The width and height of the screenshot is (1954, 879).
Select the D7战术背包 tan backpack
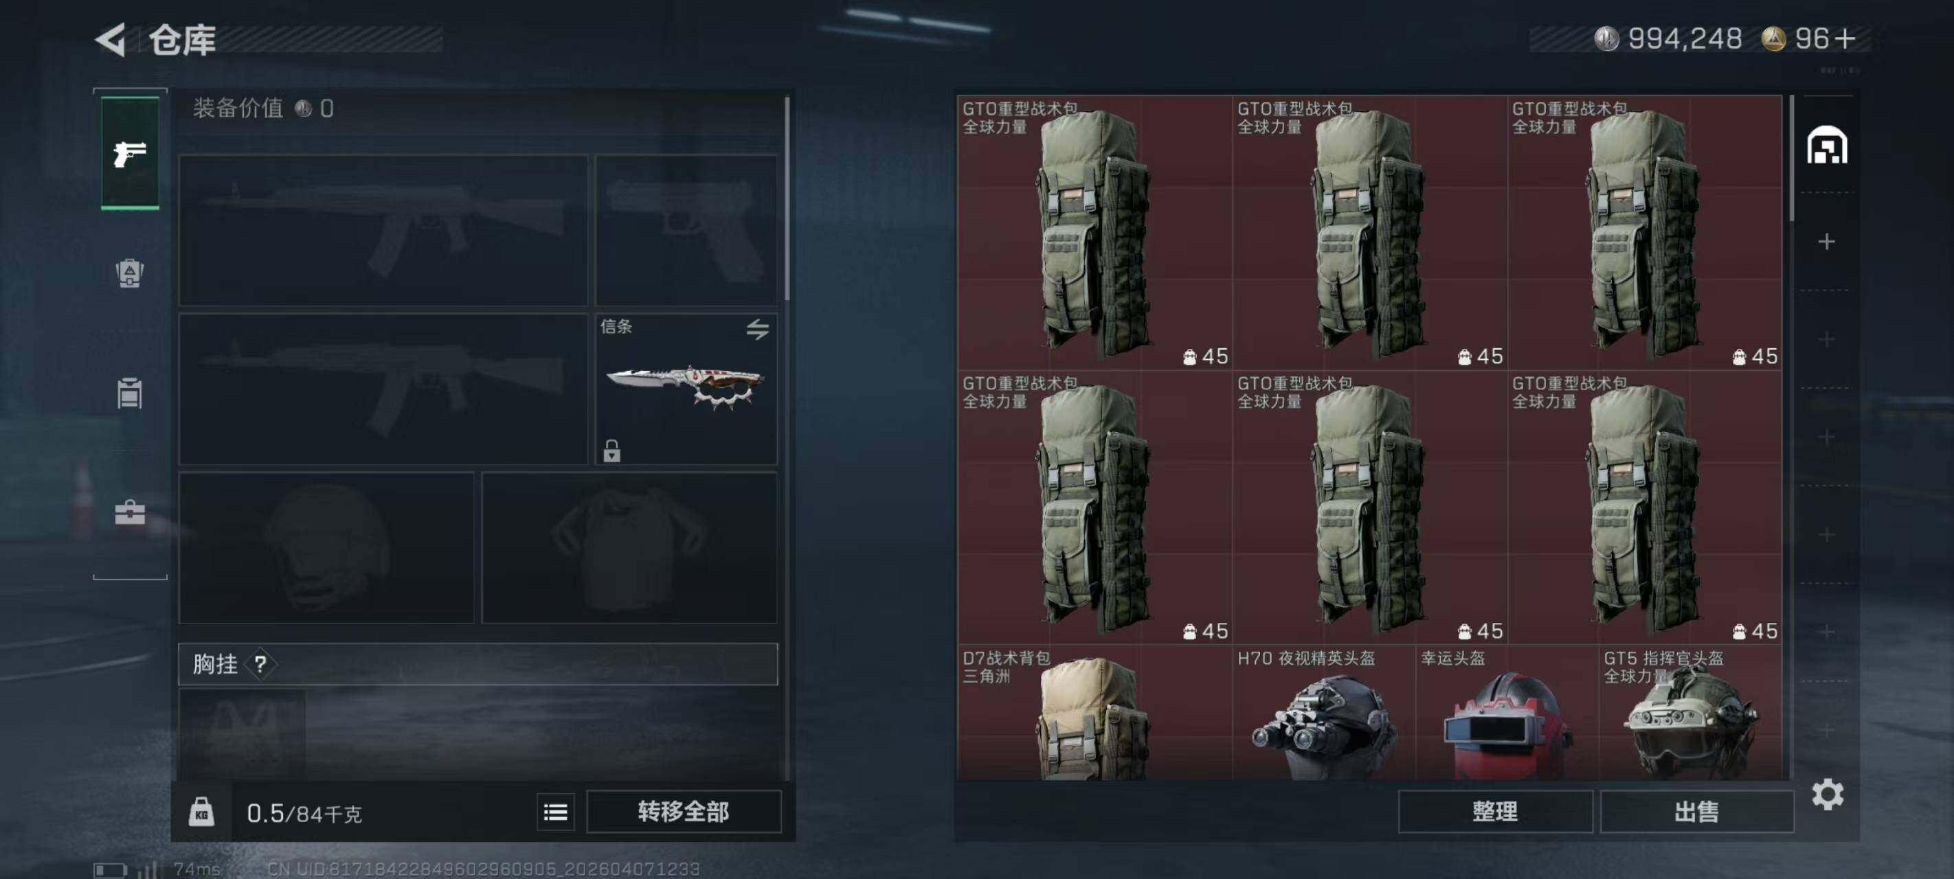(x=1094, y=713)
